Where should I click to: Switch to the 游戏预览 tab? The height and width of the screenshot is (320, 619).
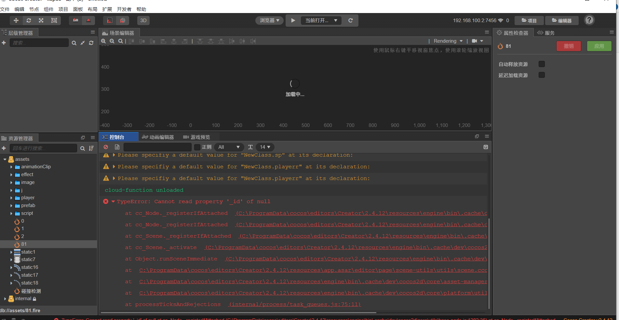coord(196,137)
